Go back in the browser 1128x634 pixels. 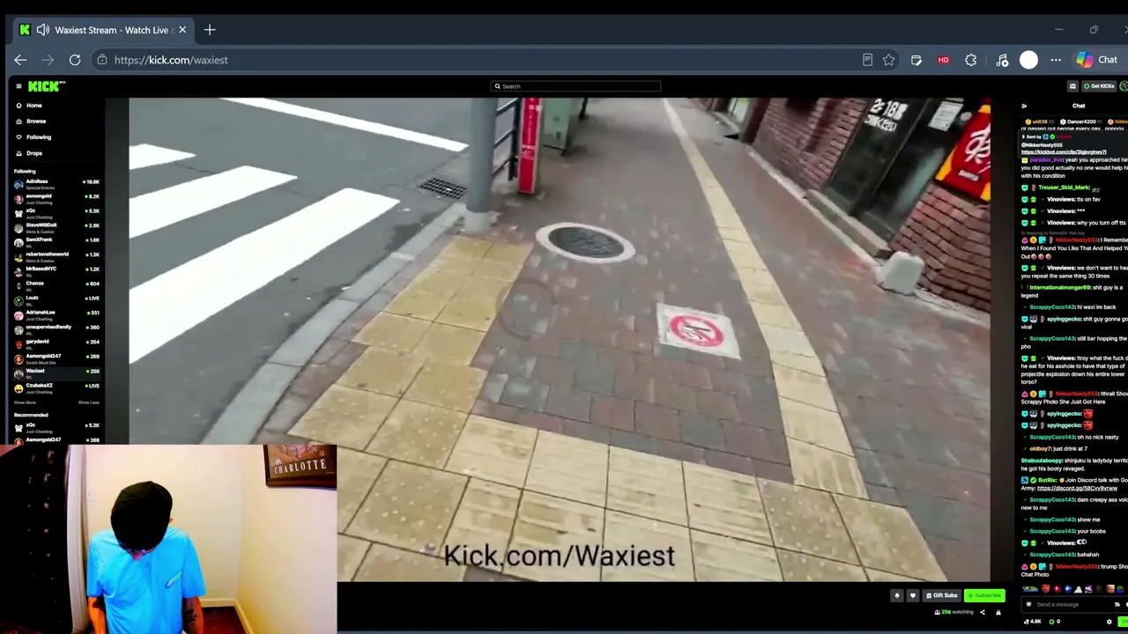(20, 60)
